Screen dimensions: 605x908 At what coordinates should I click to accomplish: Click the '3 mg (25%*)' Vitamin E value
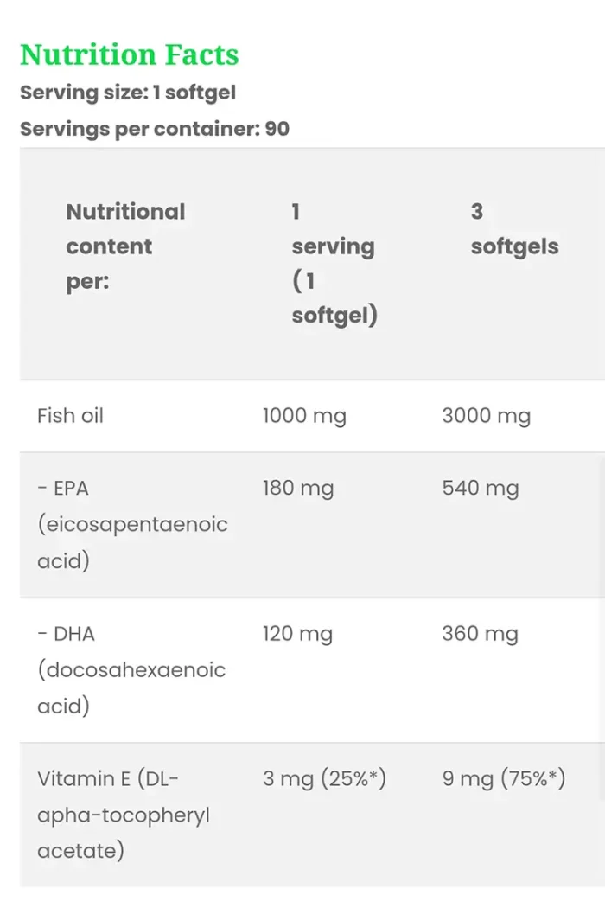pyautogui.click(x=324, y=779)
